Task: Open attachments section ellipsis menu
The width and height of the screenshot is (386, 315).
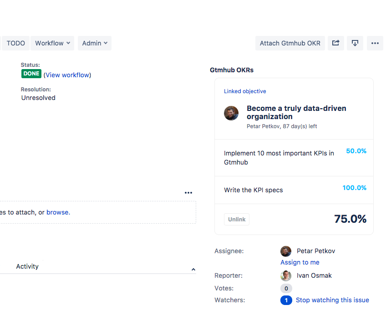Action: coord(188,193)
